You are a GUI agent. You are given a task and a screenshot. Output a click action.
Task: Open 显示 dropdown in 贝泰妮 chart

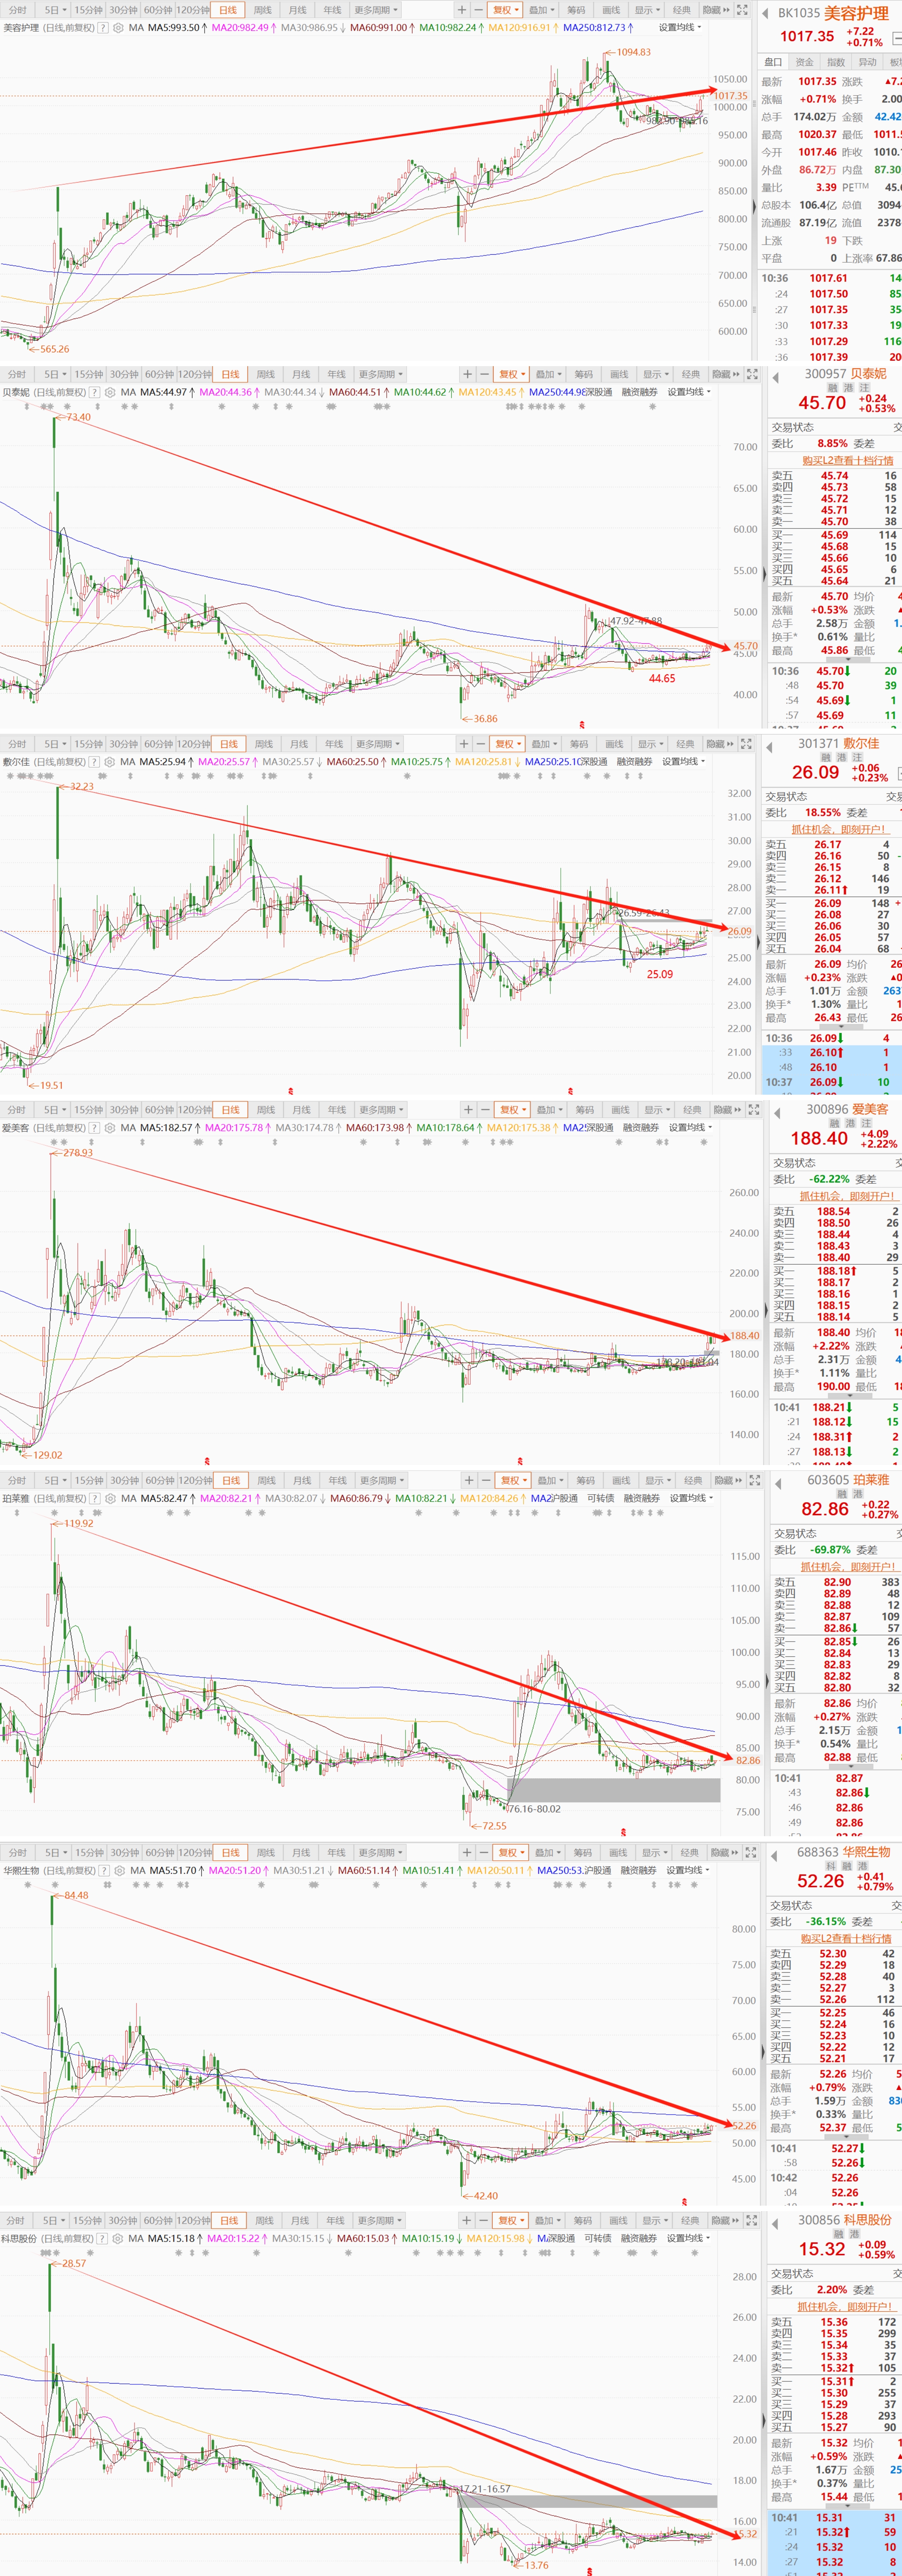(x=656, y=374)
